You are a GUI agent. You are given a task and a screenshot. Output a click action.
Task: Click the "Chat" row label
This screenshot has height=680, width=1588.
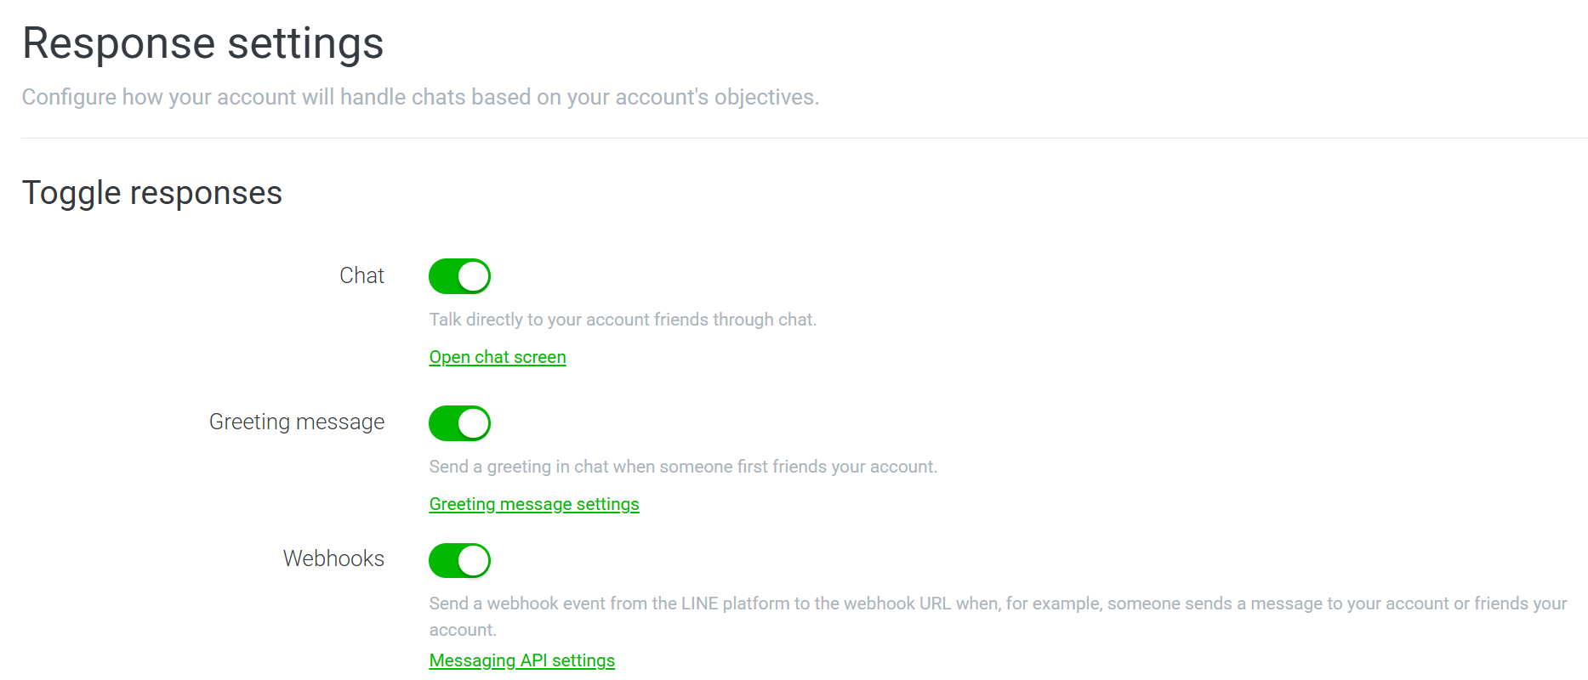[x=361, y=275]
